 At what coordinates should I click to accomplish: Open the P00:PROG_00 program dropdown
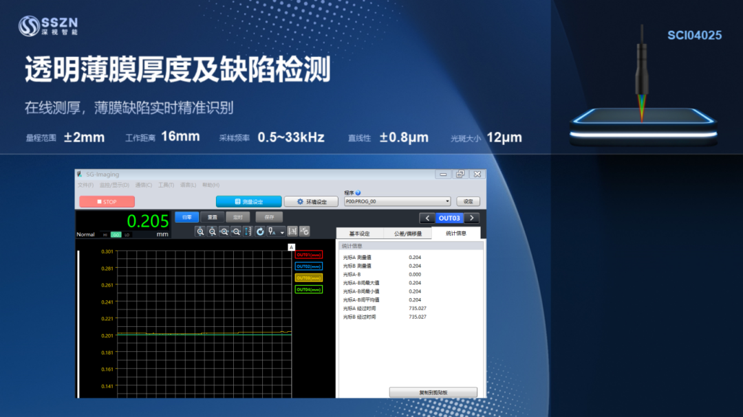[397, 201]
